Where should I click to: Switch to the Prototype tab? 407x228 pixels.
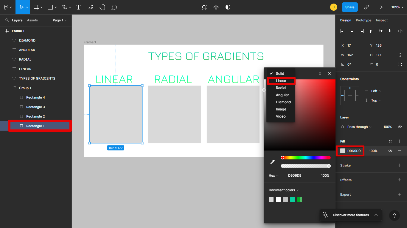point(363,20)
